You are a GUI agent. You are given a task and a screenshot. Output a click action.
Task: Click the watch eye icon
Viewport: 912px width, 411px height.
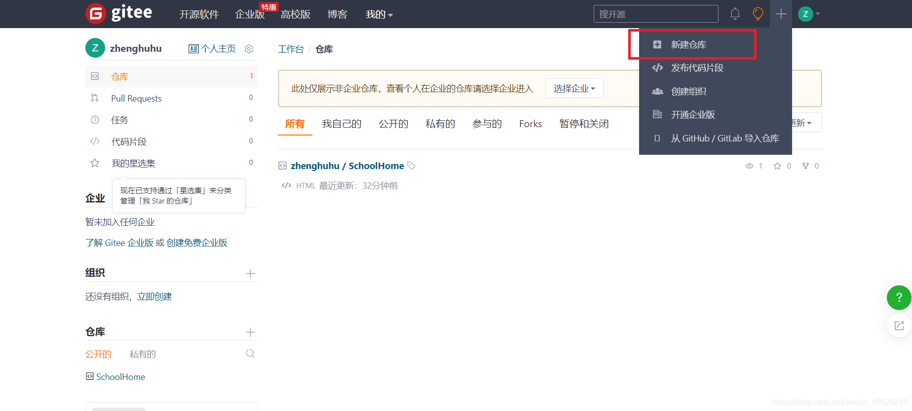coord(749,166)
